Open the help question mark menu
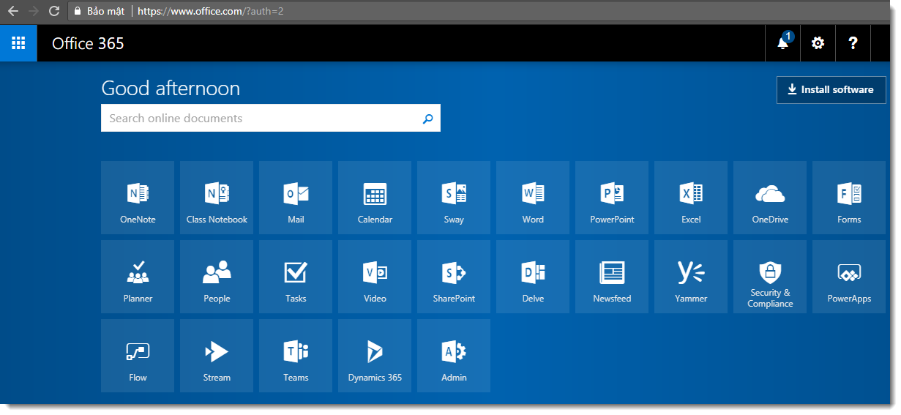This screenshot has height=415, width=901. (x=853, y=43)
